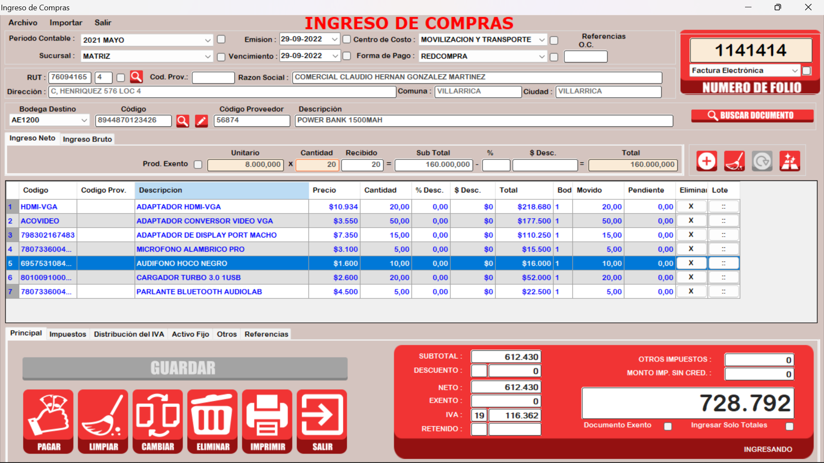Open Periodo Contable dropdown

tap(208, 40)
